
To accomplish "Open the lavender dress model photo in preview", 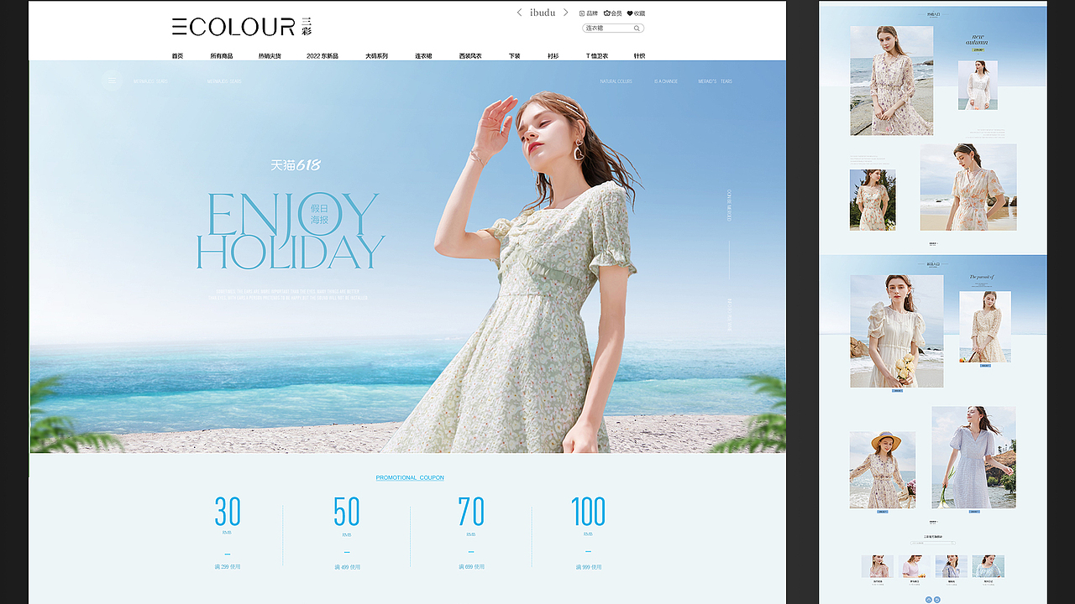I will coord(973,457).
